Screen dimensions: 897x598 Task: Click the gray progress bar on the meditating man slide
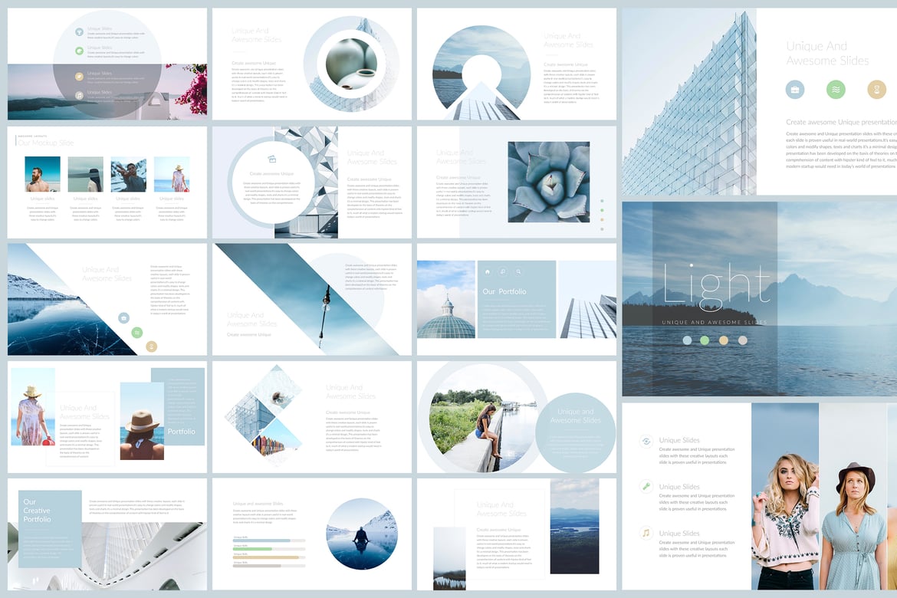257,565
